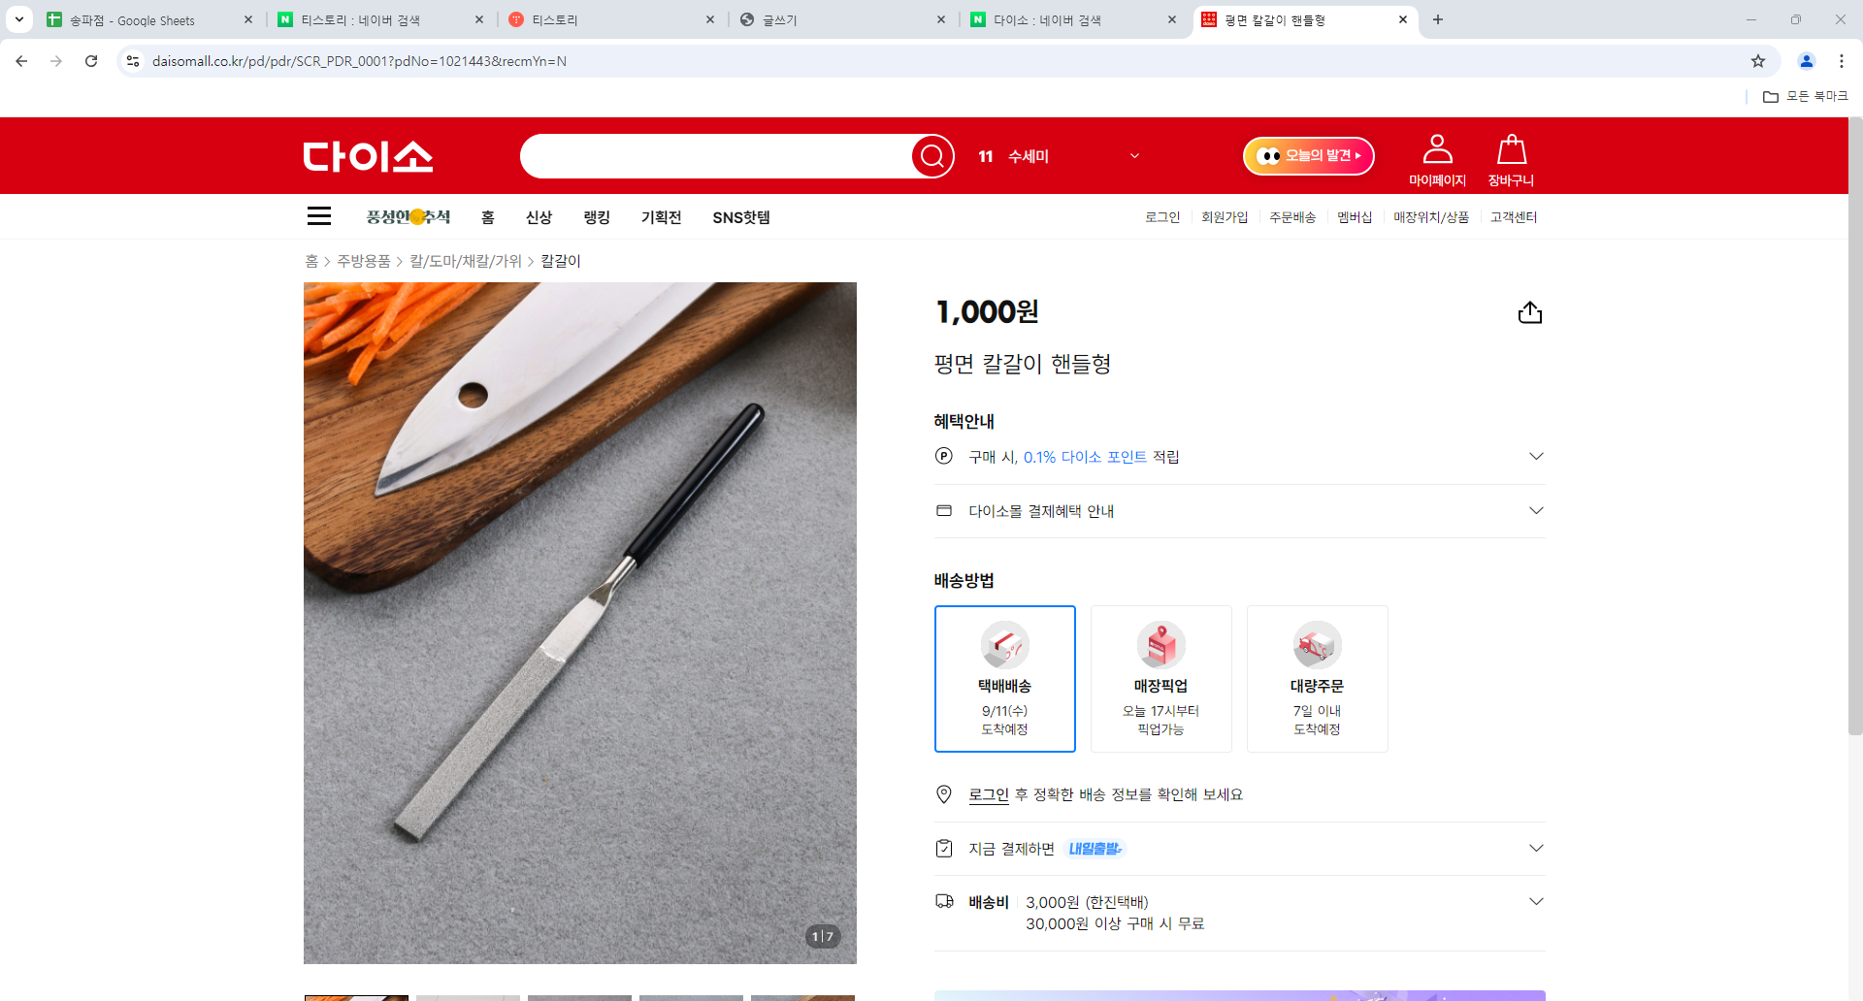Click the site information icon in address bar
Viewport: 1863px width, 1001px height.
coord(133,61)
